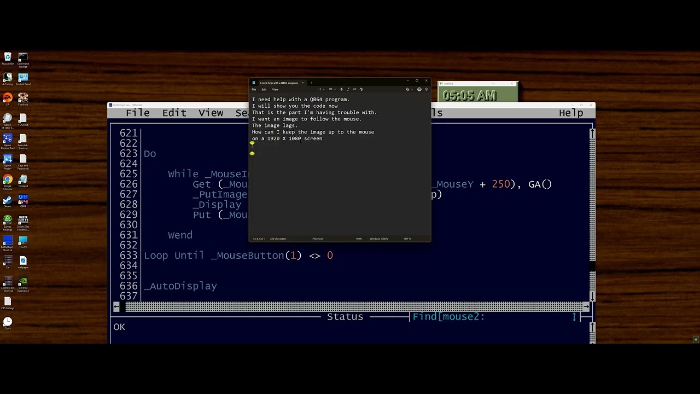Click Windows (CRLF) in Notepad status bar

point(378,239)
